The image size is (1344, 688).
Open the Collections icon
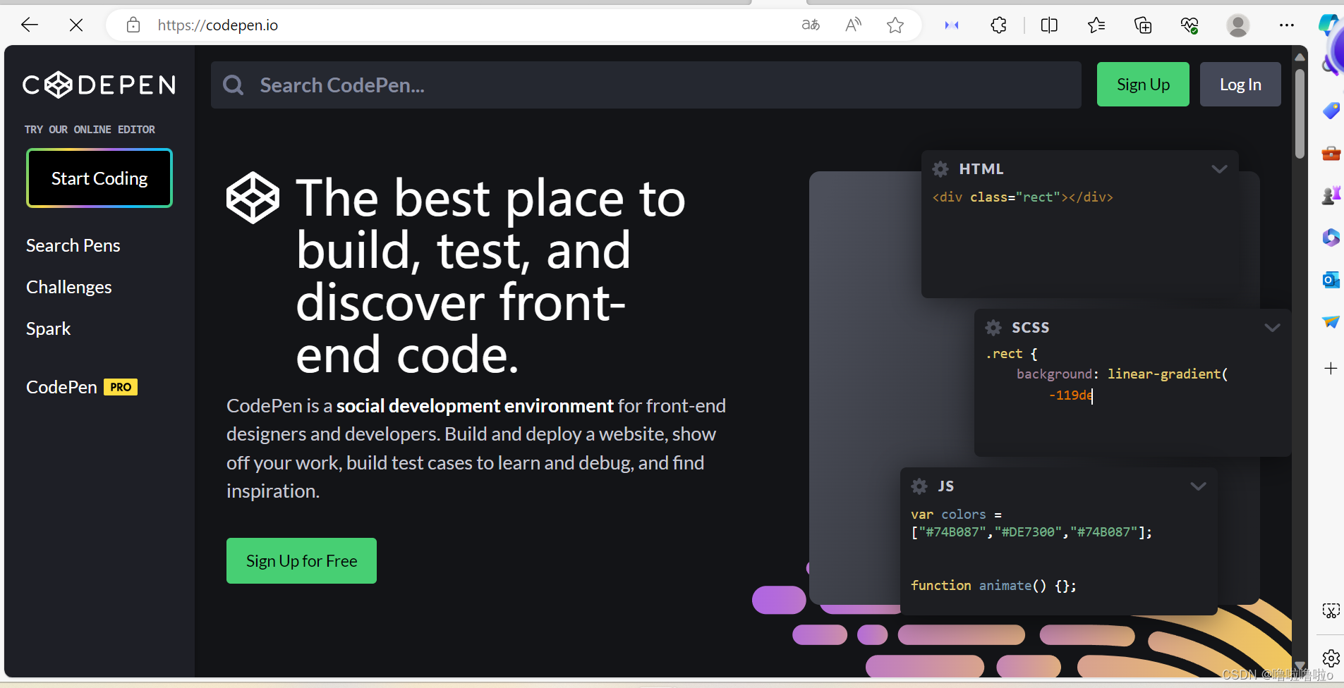pos(1143,25)
